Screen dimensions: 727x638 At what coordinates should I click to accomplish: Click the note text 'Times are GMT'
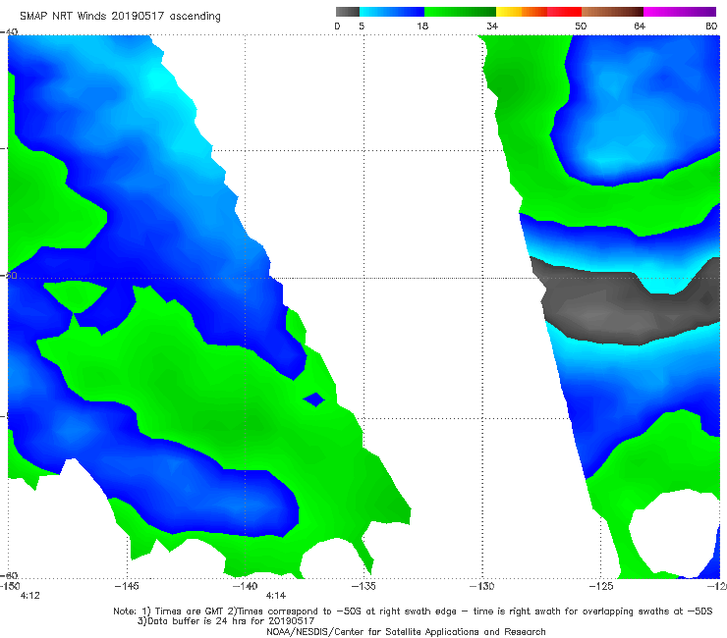190,611
